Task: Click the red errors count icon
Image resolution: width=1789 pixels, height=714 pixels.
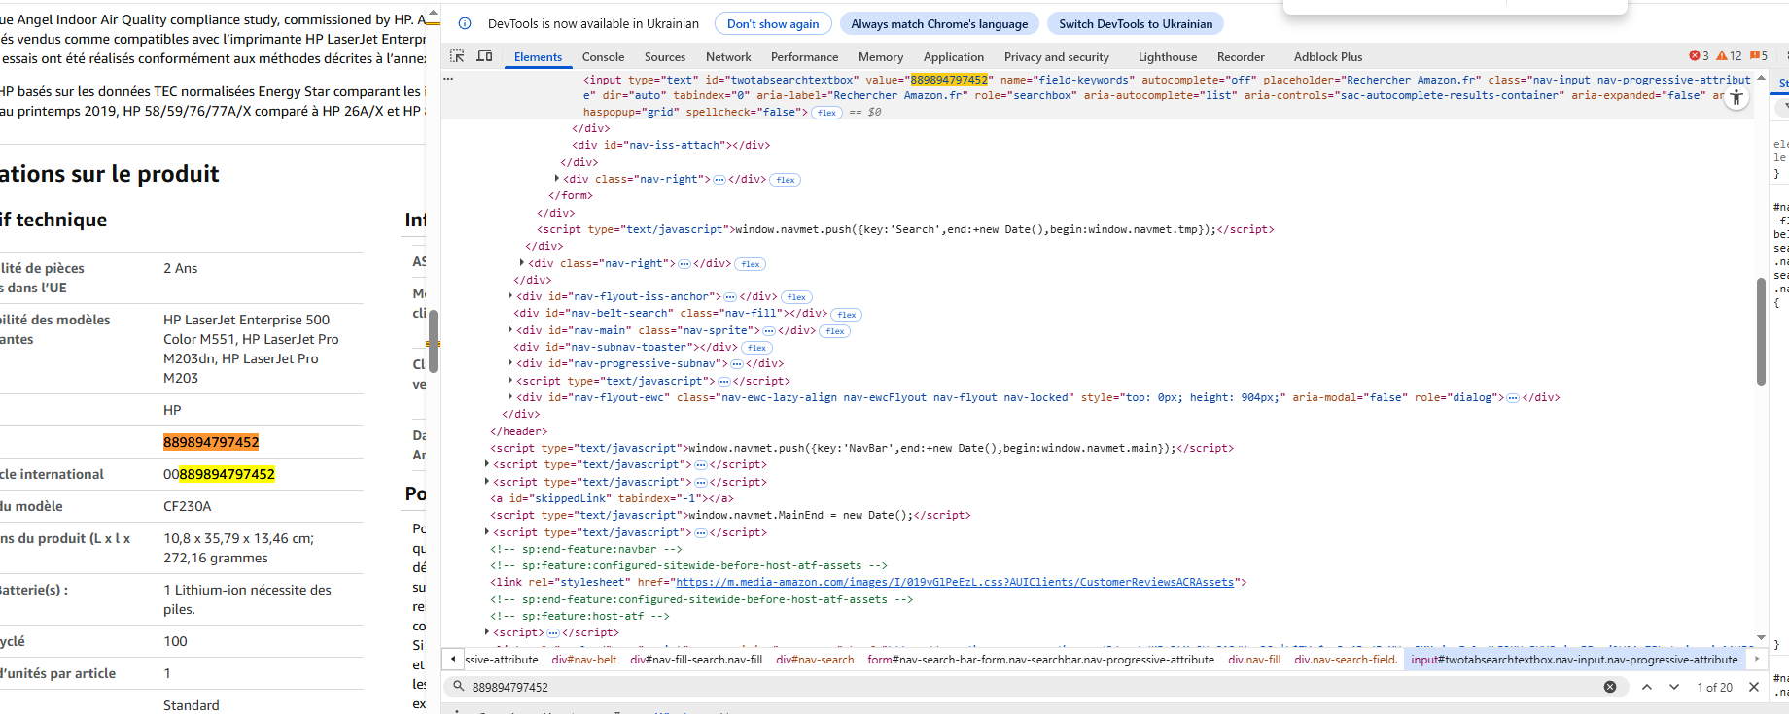Action: pyautogui.click(x=1699, y=55)
